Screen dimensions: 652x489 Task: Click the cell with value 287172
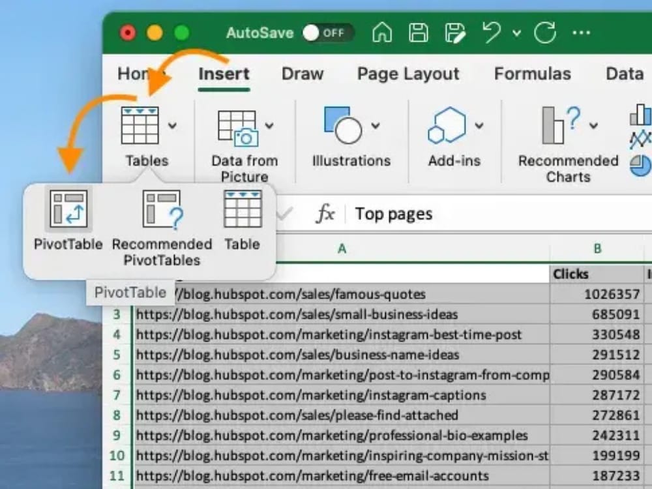[x=597, y=395]
